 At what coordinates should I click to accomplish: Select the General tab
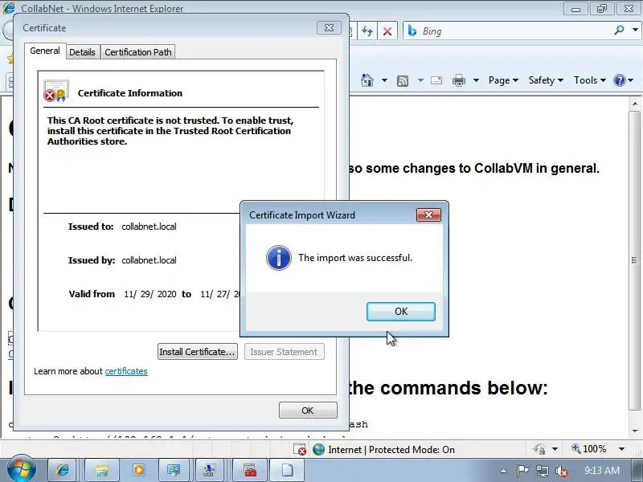tap(45, 51)
